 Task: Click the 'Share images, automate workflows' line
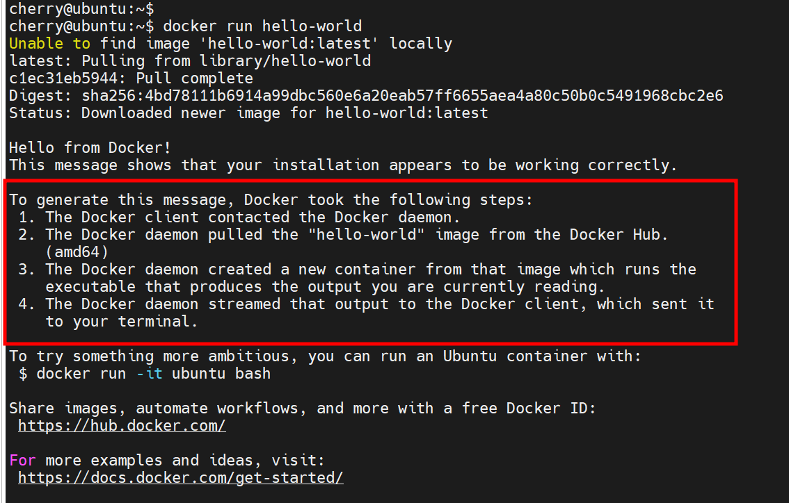[x=303, y=408]
